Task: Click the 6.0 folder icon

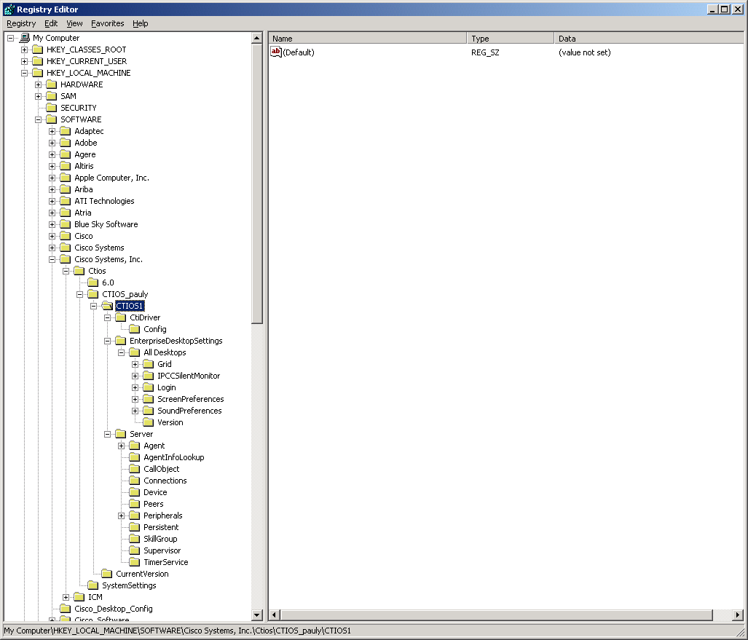Action: coord(93,283)
